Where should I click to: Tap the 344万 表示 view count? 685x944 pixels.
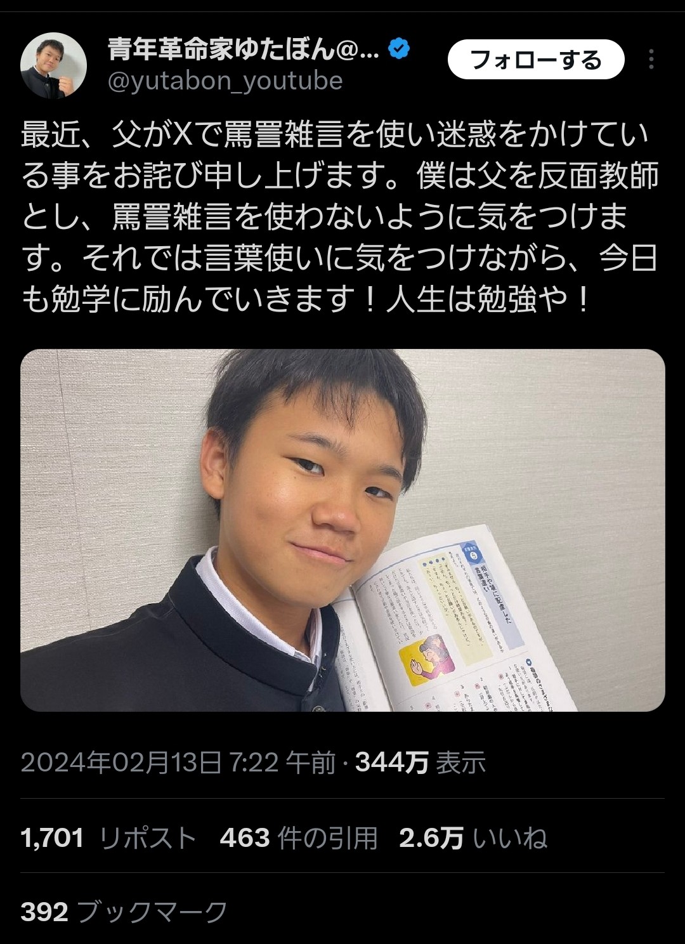click(421, 762)
